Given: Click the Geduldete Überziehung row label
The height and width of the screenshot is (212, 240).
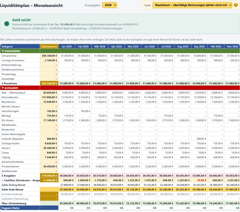Looking at the screenshot, I should (x=15, y=199).
